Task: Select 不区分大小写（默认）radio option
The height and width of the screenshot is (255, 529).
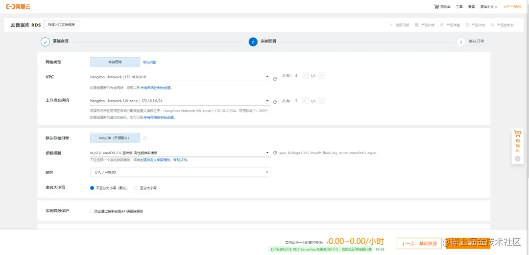Action: 109,188
